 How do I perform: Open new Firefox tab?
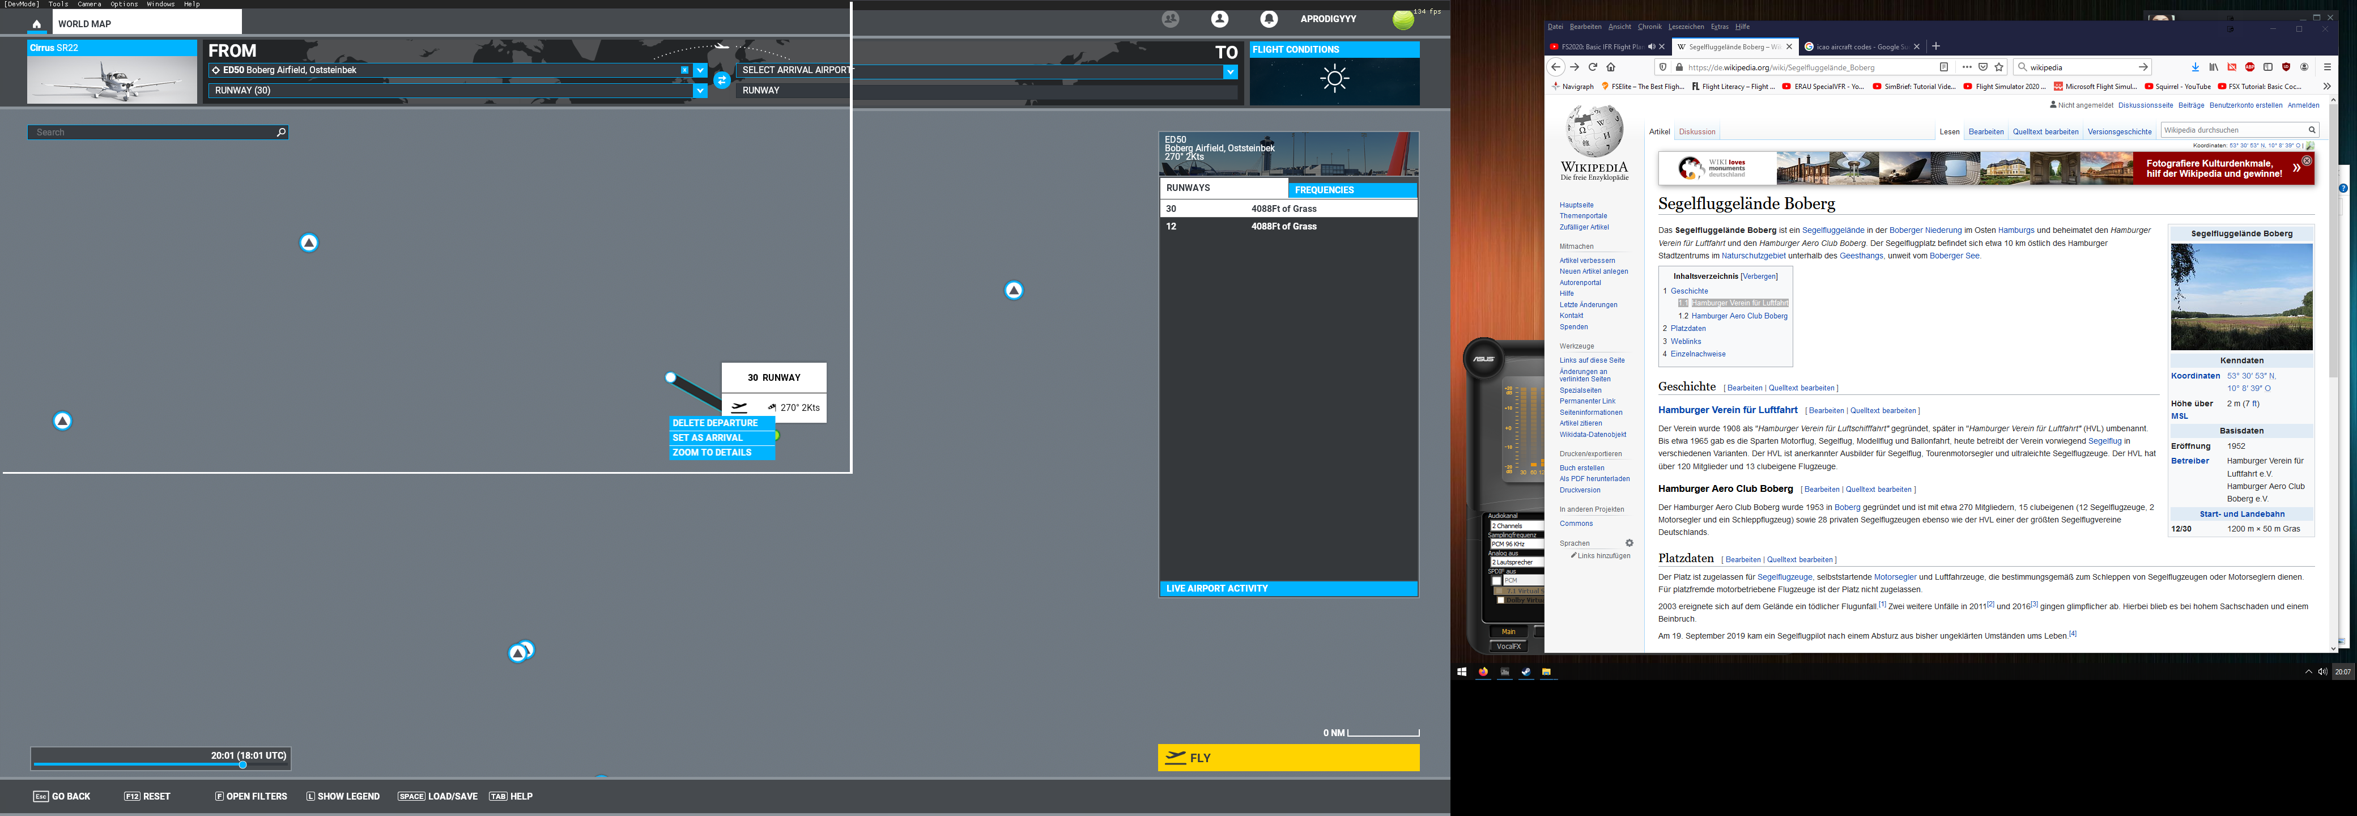point(1935,46)
